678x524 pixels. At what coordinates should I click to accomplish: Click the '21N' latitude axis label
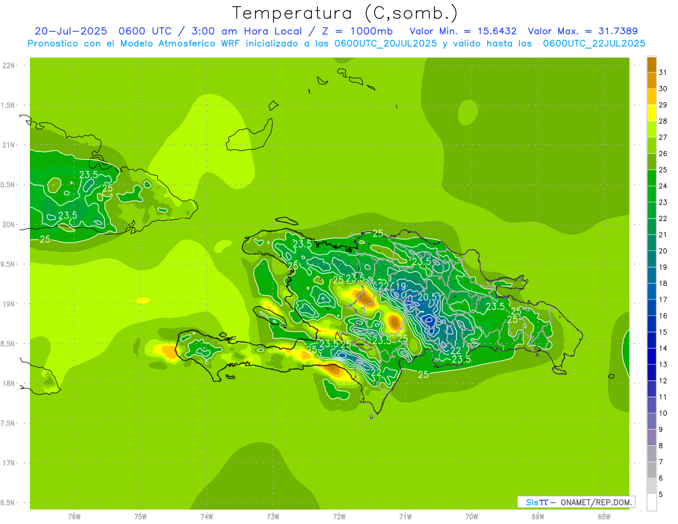tap(9, 145)
